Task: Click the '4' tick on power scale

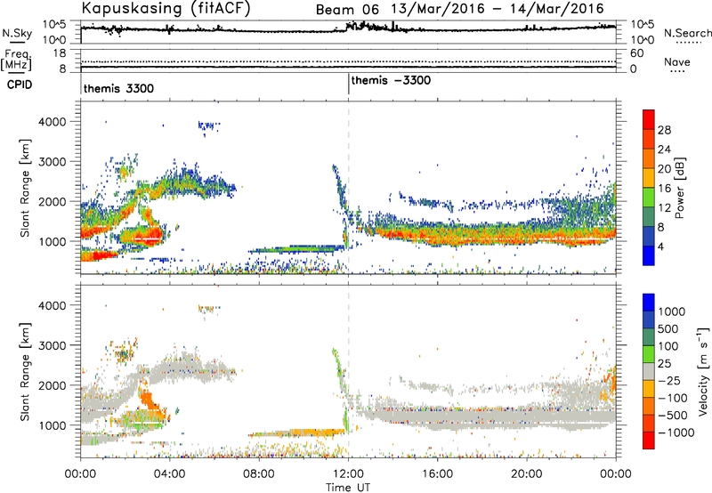Action: 661,246
